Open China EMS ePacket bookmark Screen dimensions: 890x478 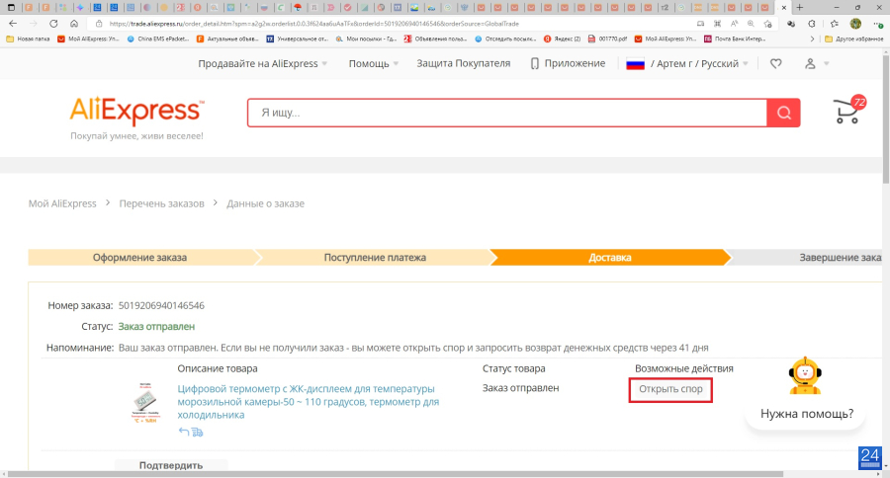[x=158, y=39]
